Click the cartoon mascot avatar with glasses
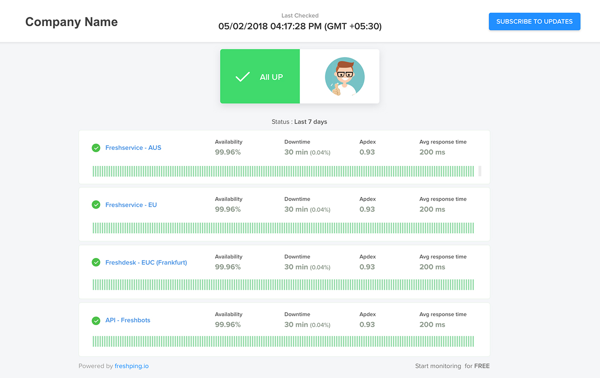The width and height of the screenshot is (600, 378). (x=345, y=76)
